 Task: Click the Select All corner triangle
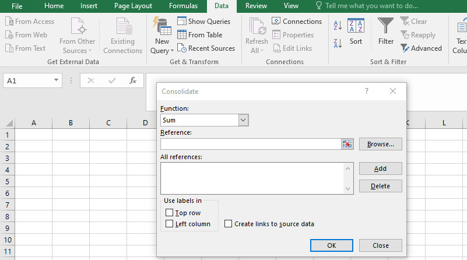pos(9,123)
